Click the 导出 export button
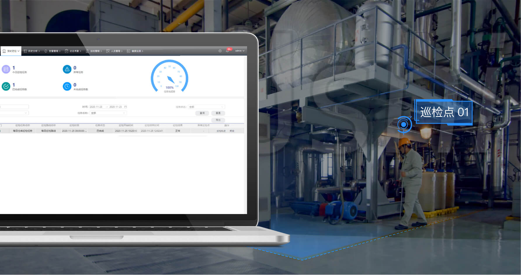521x275 pixels. (218, 120)
